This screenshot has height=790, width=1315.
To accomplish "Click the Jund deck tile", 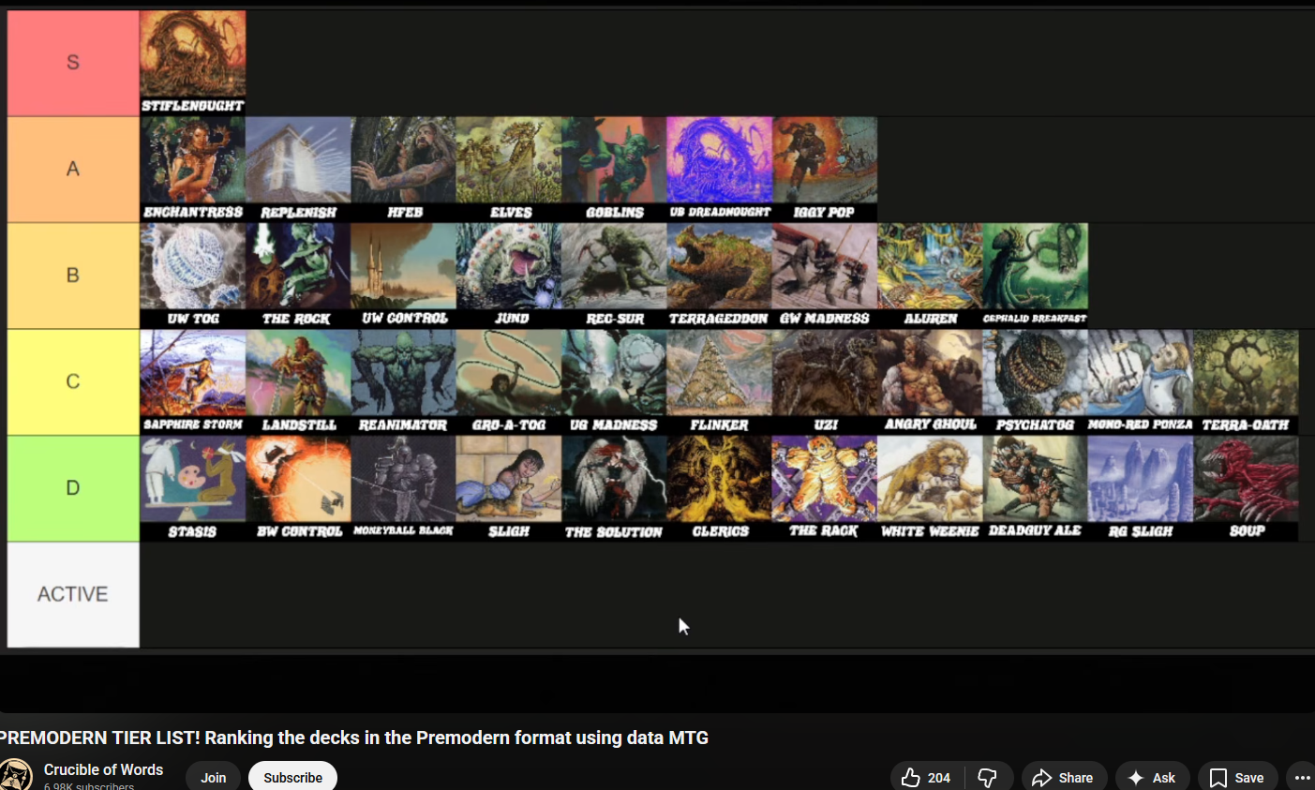I will pos(509,276).
